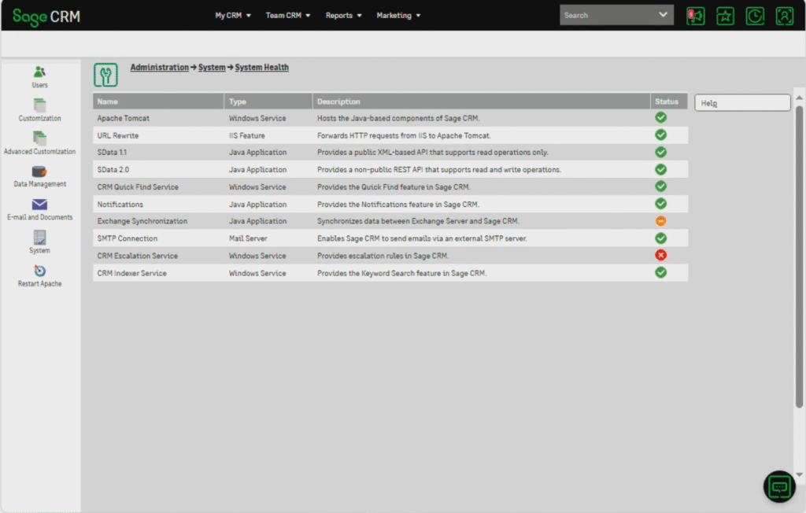806x513 pixels.
Task: Select the Exchange Synchronization name cell
Action: [x=158, y=221]
